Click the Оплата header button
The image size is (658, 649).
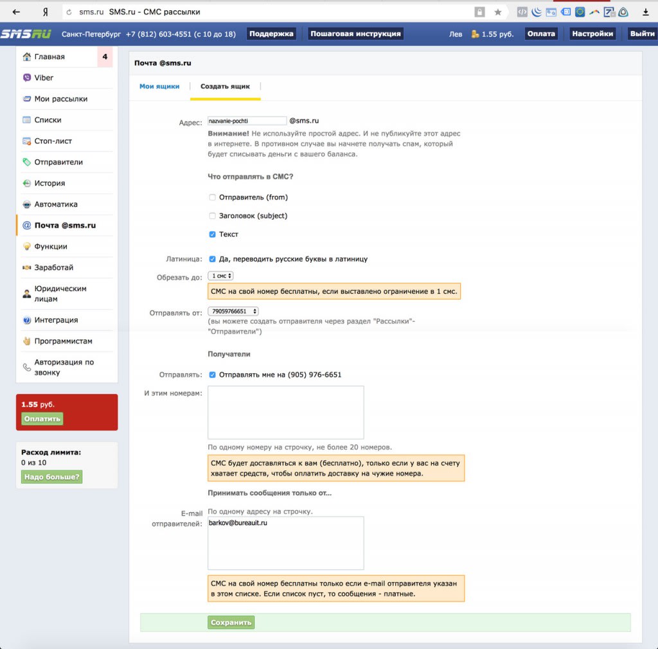tap(541, 34)
